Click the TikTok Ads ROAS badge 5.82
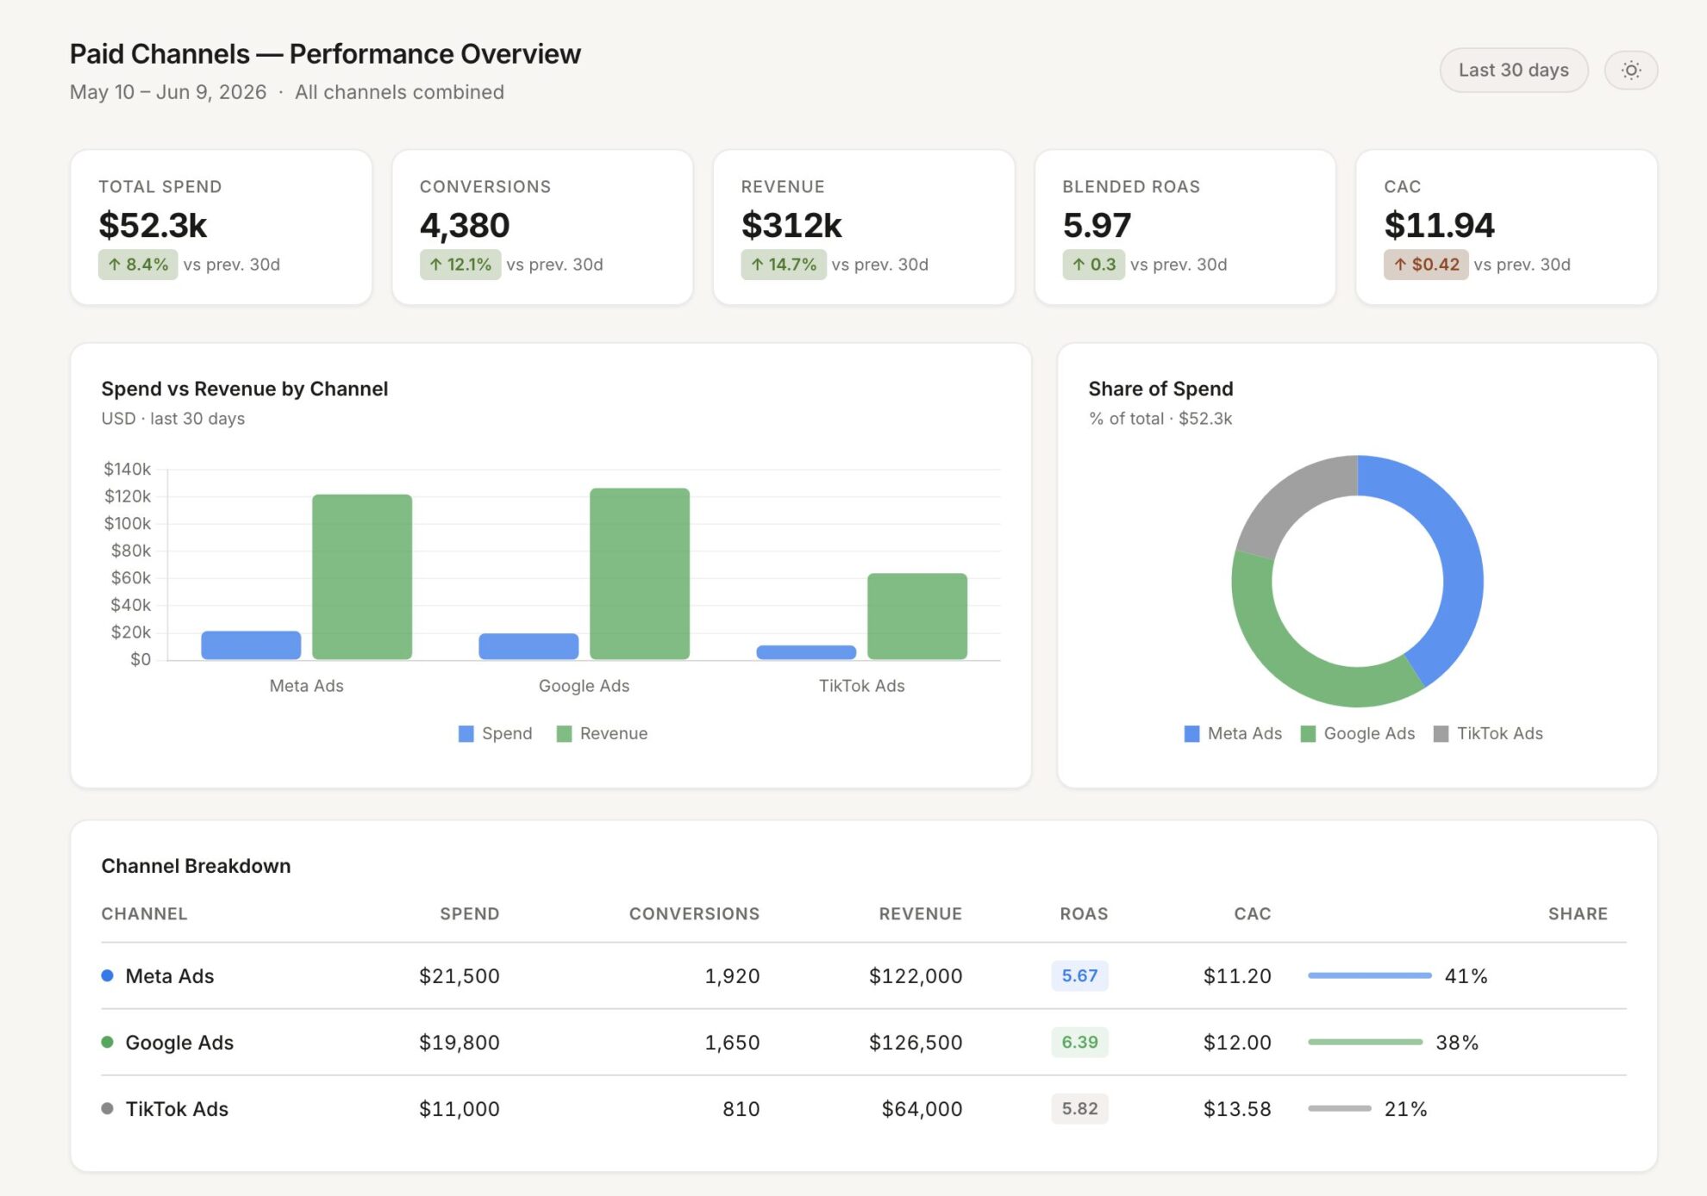1707x1196 pixels. click(1079, 1108)
